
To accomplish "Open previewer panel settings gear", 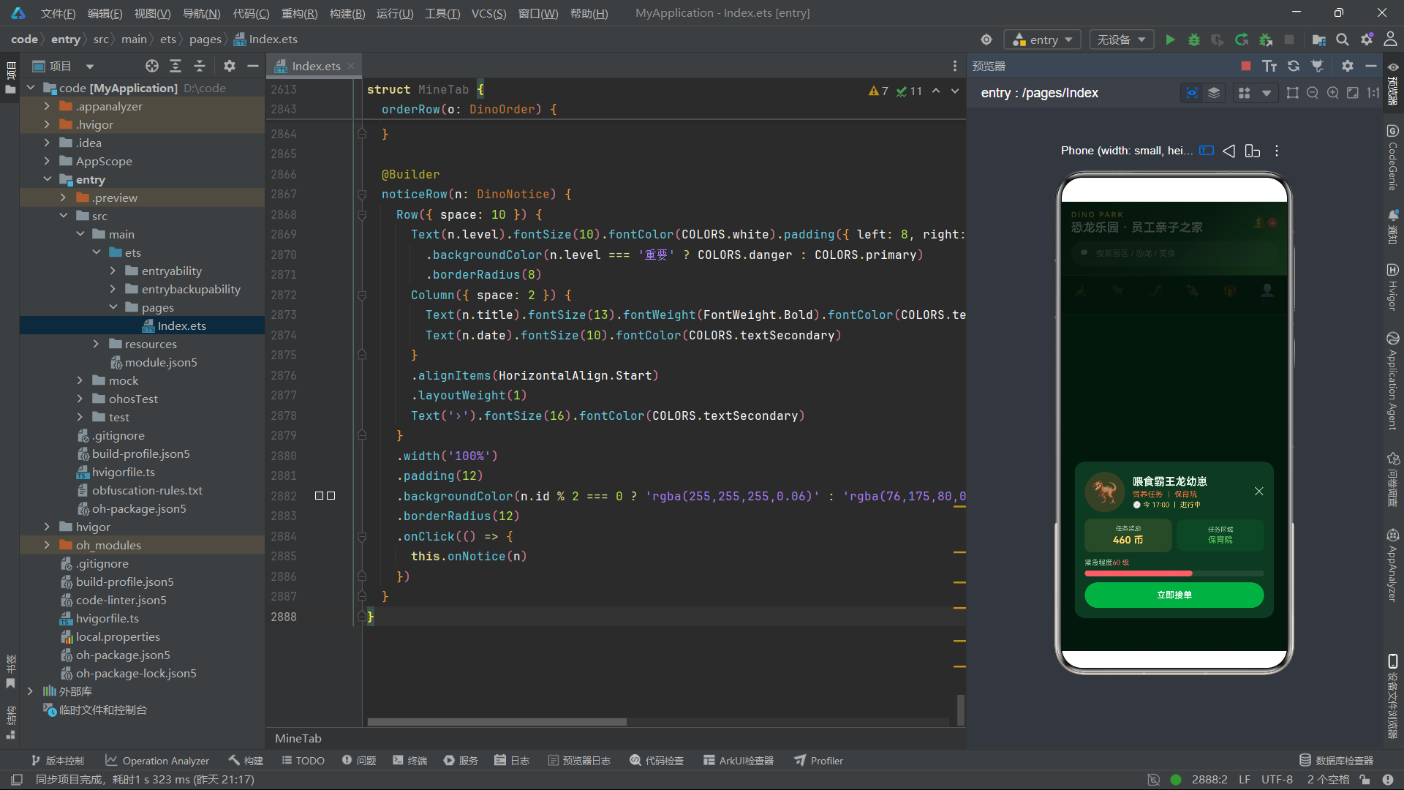I will [1347, 66].
